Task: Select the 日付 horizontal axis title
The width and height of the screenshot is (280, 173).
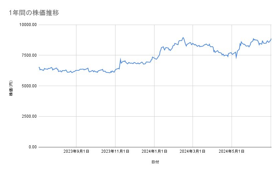Action: pyautogui.click(x=155, y=162)
